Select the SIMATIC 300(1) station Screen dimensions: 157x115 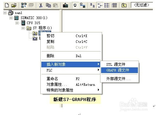[34, 18]
